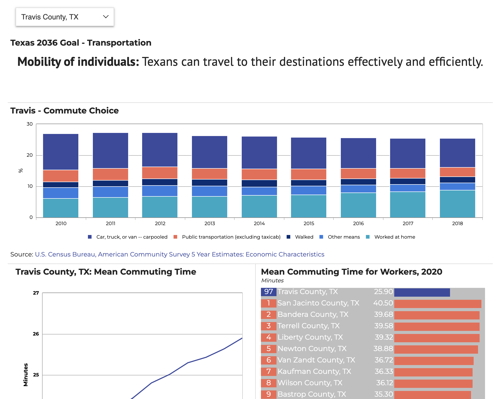The width and height of the screenshot is (498, 399).
Task: Click Worked at home legend label
Action: 395,237
